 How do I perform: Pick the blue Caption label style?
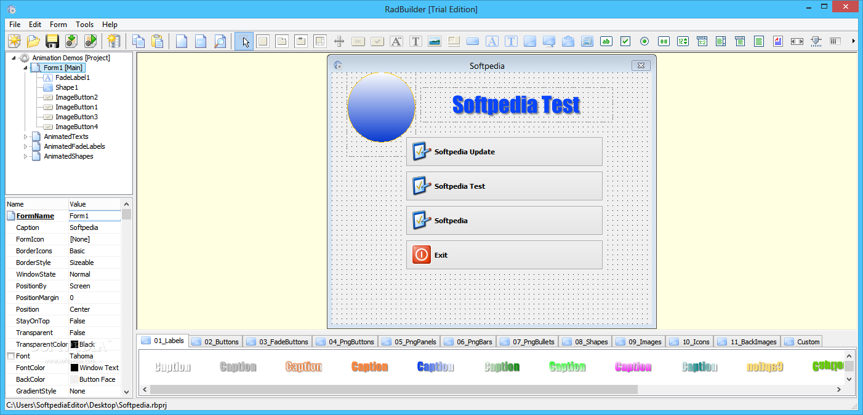coord(435,367)
